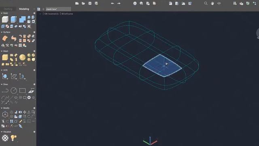Select the Move tool with four arrows
The height and width of the screenshot is (146, 259).
tap(25, 112)
